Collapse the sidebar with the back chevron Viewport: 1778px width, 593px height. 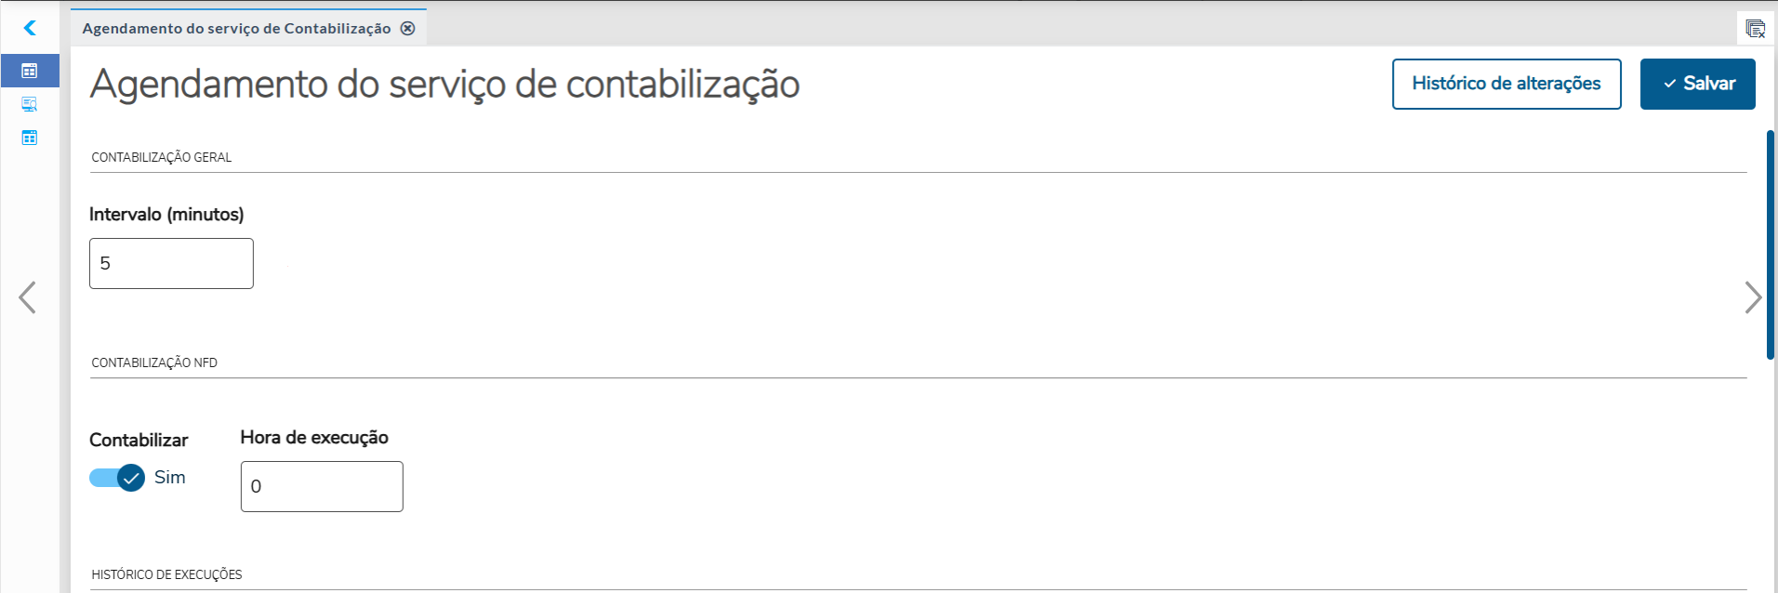[30, 28]
